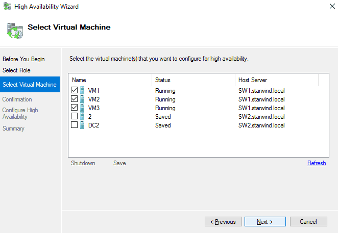Click the VM2 server icon
Image resolution: width=338 pixels, height=233 pixels.
pyautogui.click(x=82, y=99)
